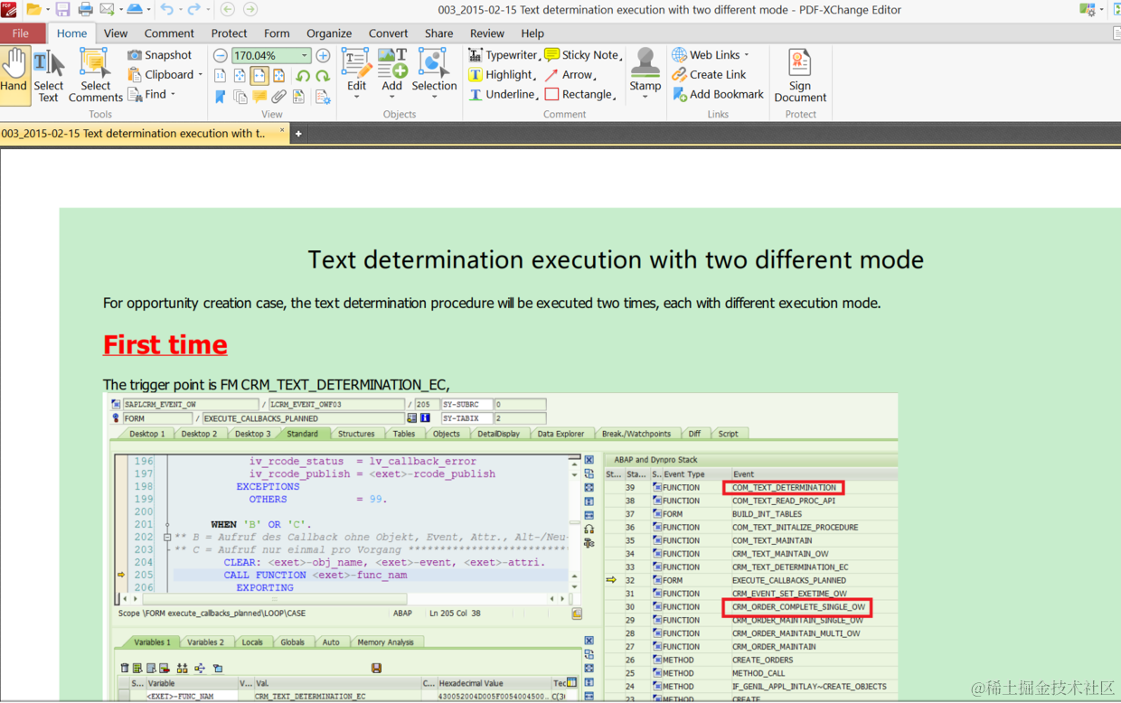The image size is (1121, 703).
Task: Switch to the Convert ribbon tab
Action: pyautogui.click(x=388, y=33)
